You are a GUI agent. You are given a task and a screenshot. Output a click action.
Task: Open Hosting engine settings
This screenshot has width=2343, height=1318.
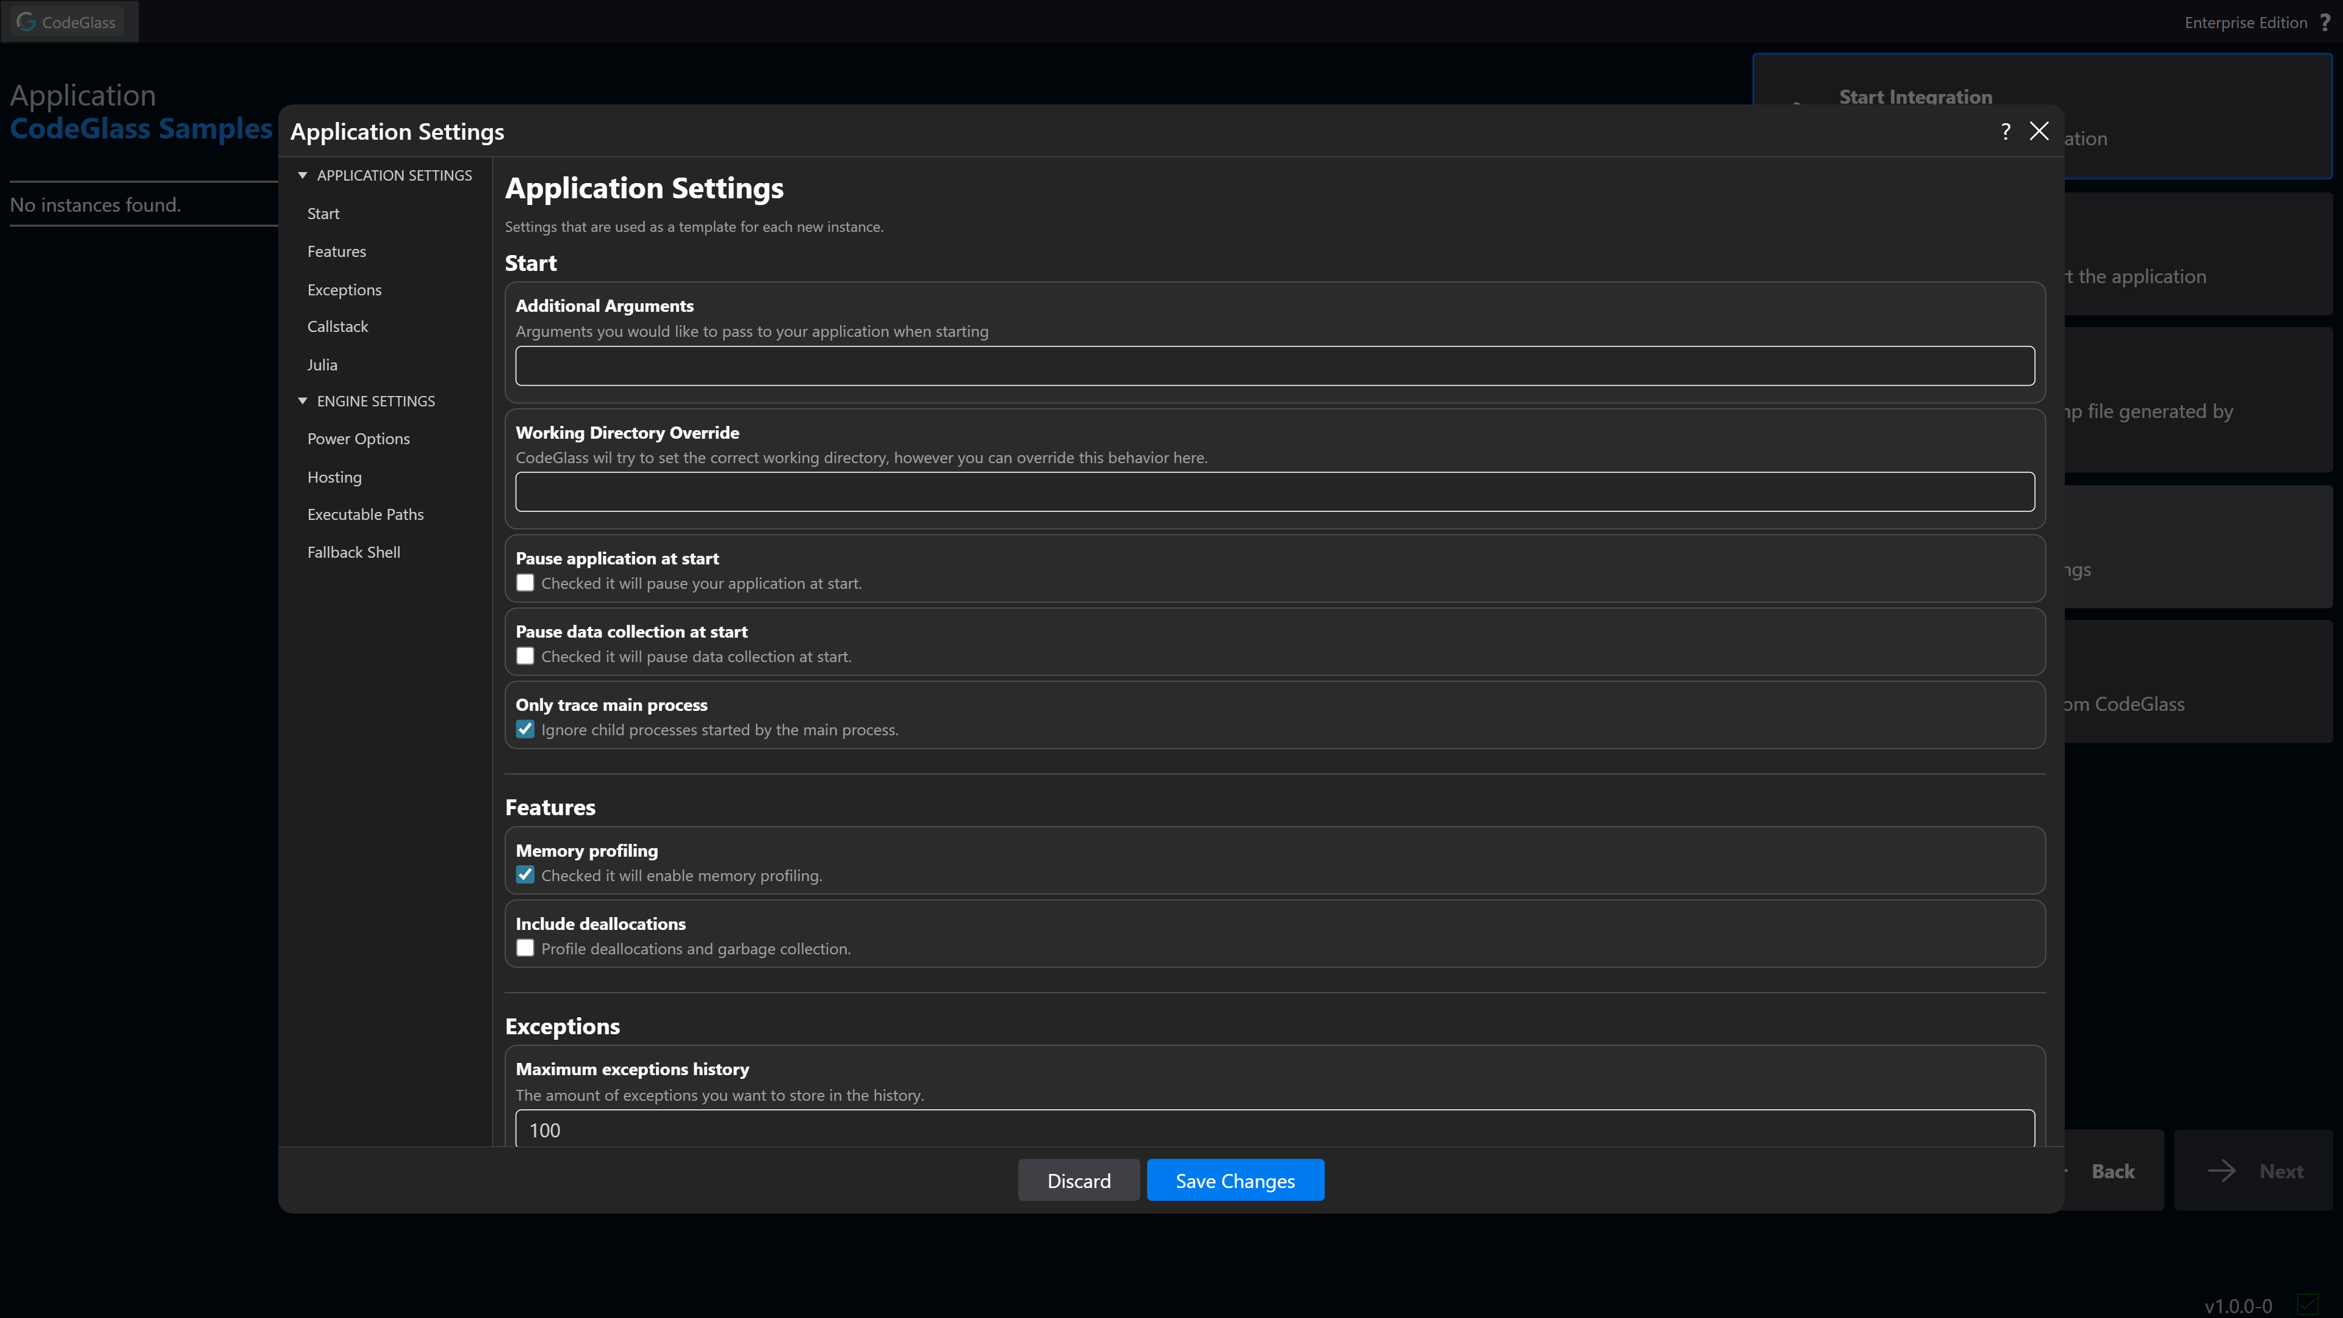334,477
